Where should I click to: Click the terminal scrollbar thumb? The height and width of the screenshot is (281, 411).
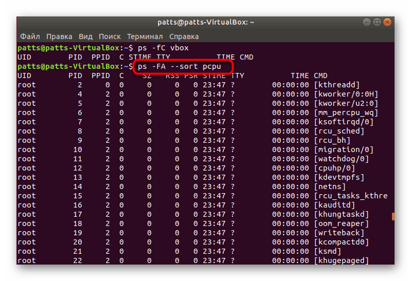click(x=393, y=216)
